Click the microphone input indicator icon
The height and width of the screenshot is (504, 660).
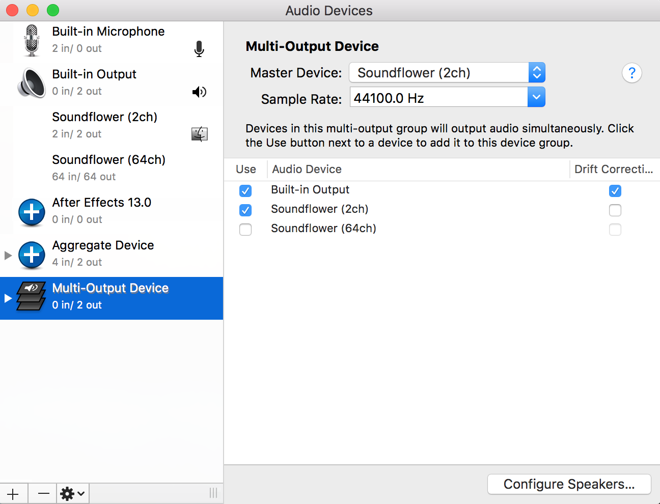199,49
